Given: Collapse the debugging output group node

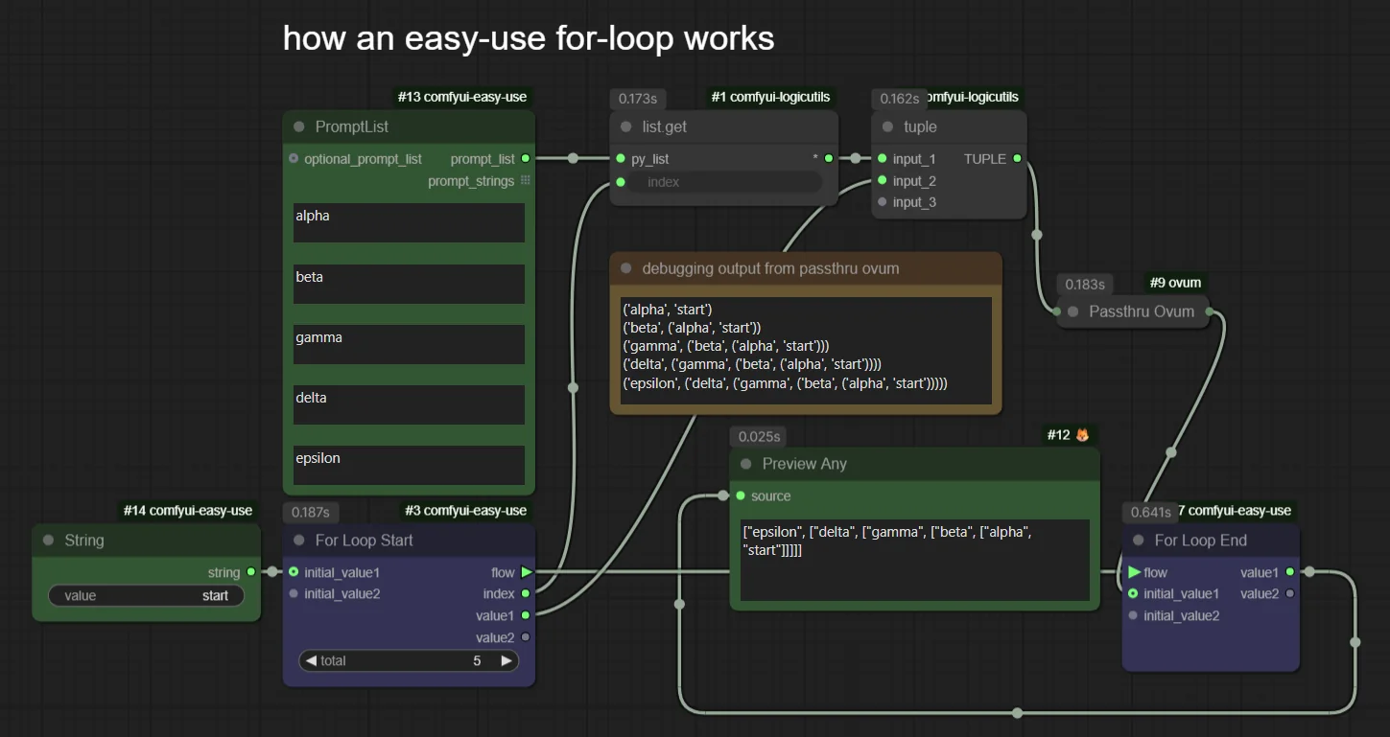Looking at the screenshot, I should pyautogui.click(x=625, y=268).
